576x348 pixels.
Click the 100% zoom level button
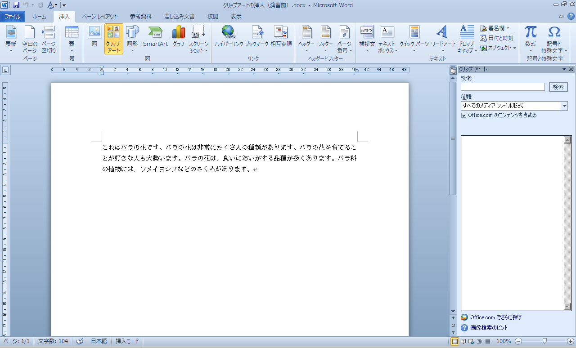504,341
